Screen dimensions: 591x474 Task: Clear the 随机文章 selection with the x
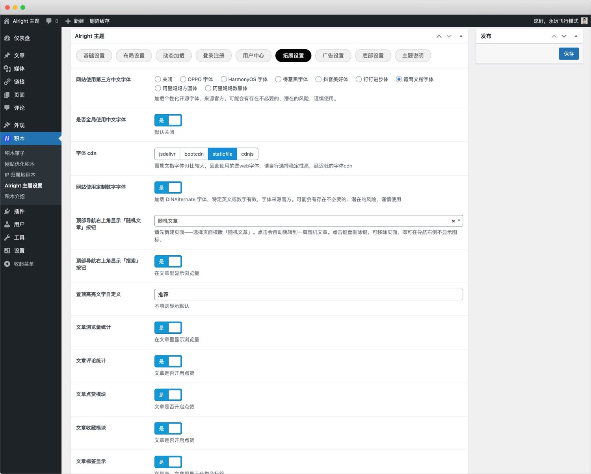click(453, 221)
